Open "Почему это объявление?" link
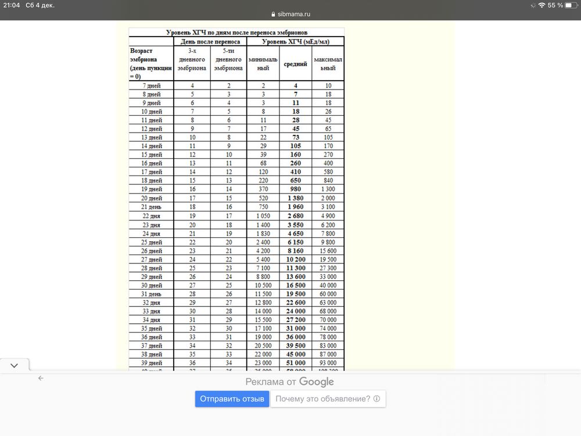Screen dimensions: 581x436 (322, 399)
